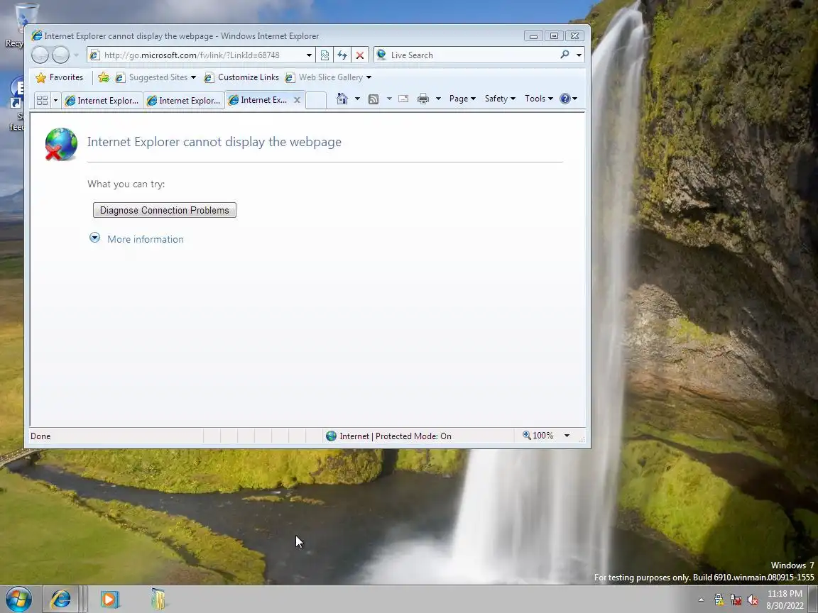The width and height of the screenshot is (818, 613).
Task: Click the Print icon
Action: tap(423, 99)
